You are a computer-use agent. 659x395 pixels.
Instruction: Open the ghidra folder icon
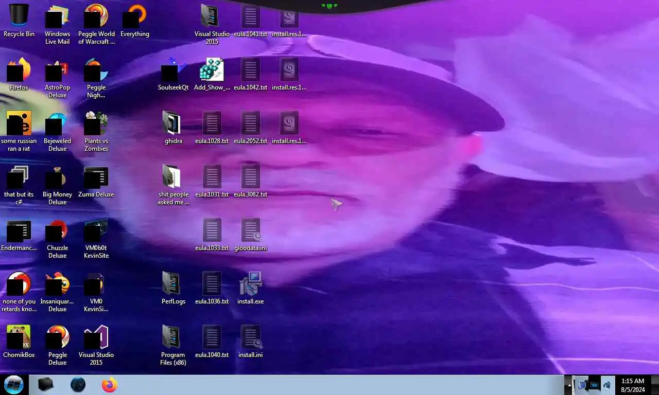pyautogui.click(x=174, y=128)
